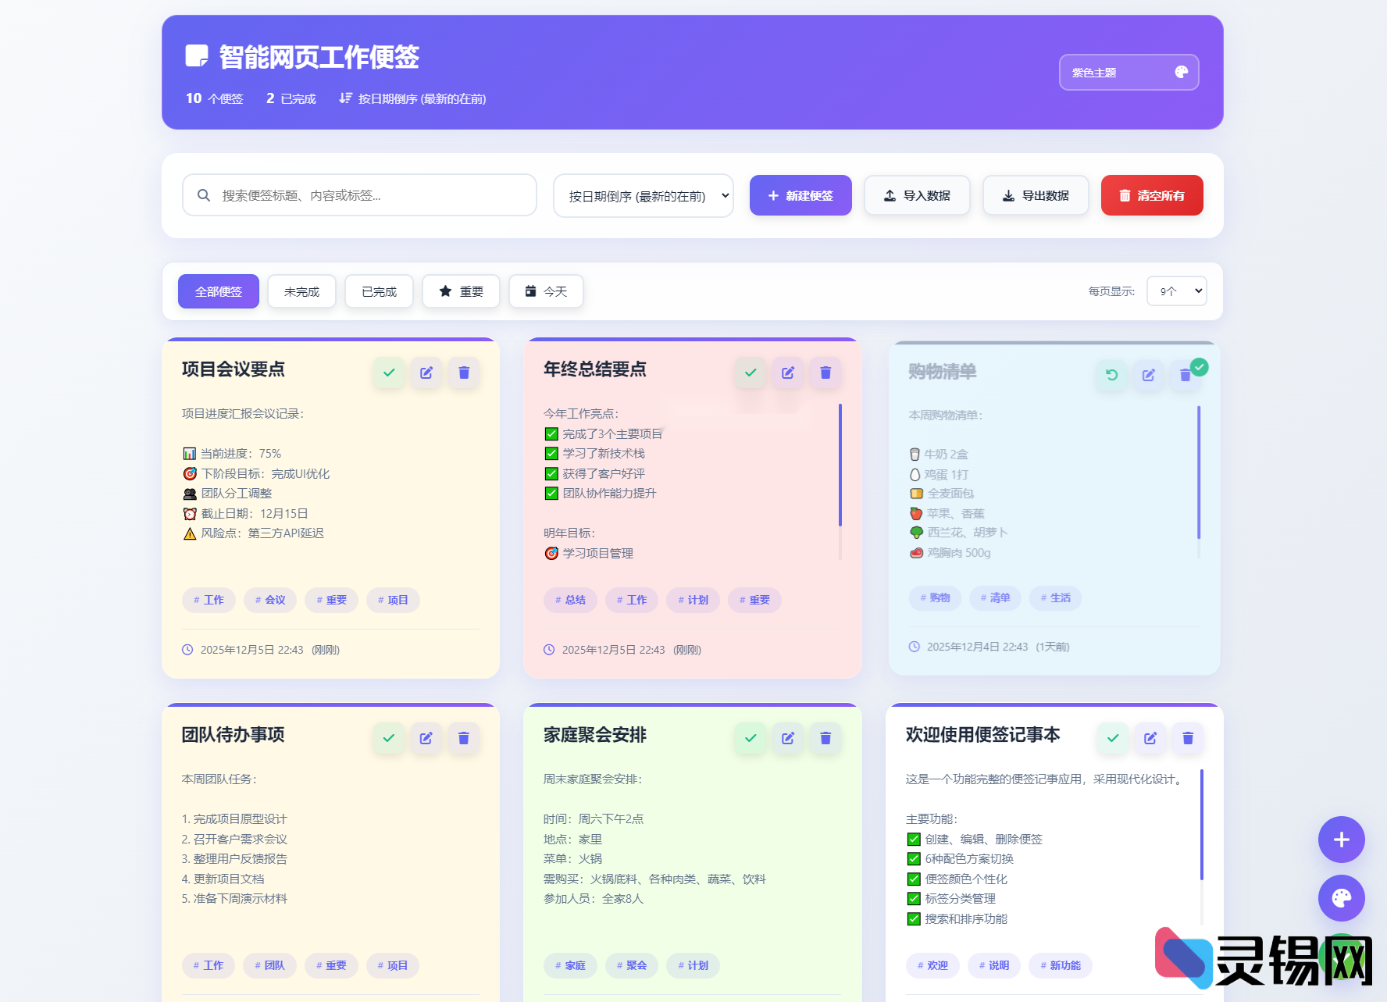The width and height of the screenshot is (1387, 1002).
Task: Click the 新建便签 button
Action: point(800,195)
